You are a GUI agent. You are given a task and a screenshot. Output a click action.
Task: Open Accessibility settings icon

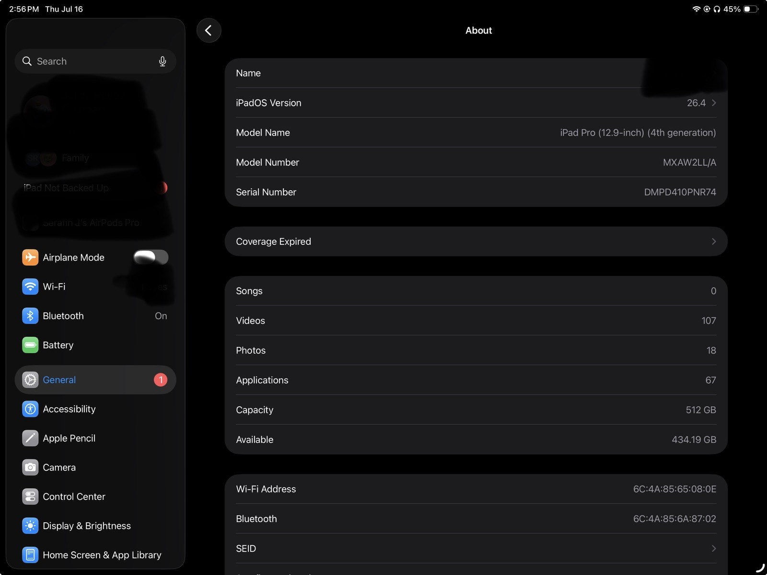tap(30, 409)
